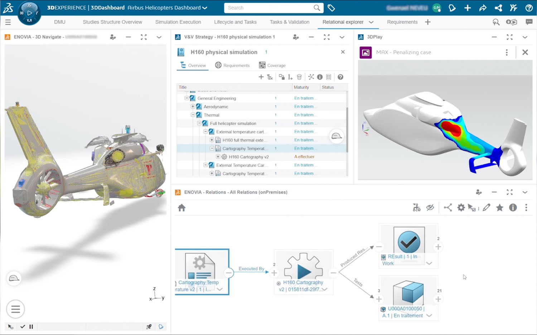Click the thermal helicopter 3DPlay view

[445, 120]
